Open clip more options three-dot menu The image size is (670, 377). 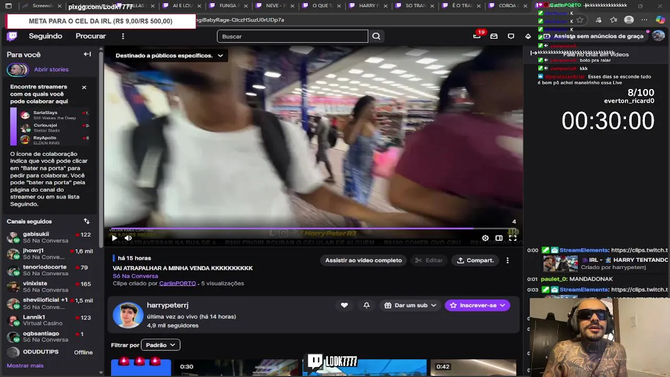[x=507, y=260]
